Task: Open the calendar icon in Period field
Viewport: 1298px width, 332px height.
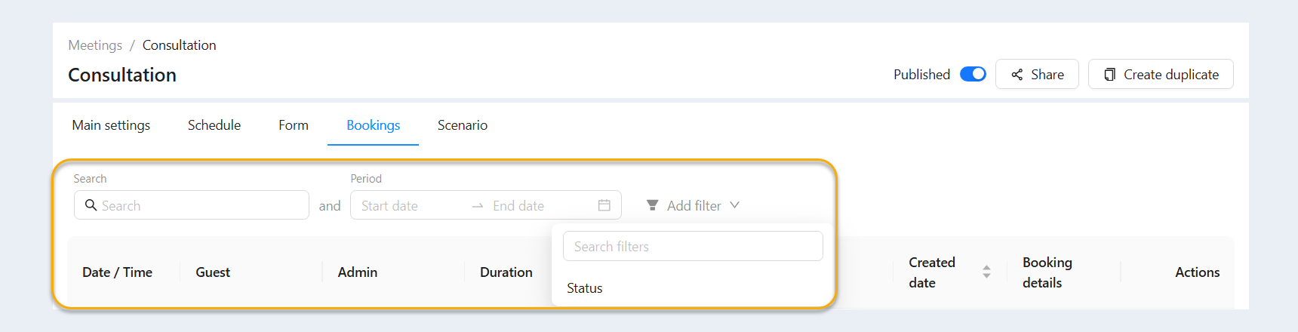Action: pos(604,205)
